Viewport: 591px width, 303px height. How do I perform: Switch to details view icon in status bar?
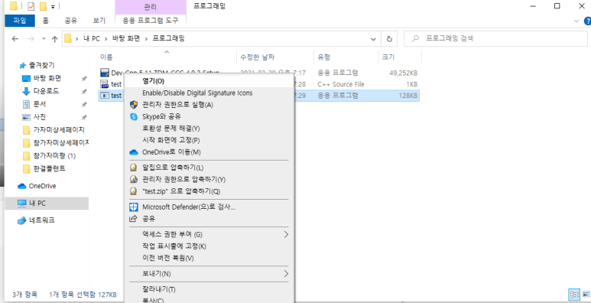[x=574, y=295]
